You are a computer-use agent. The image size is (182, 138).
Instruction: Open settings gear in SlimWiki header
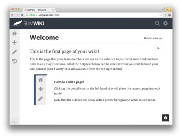[165, 23]
